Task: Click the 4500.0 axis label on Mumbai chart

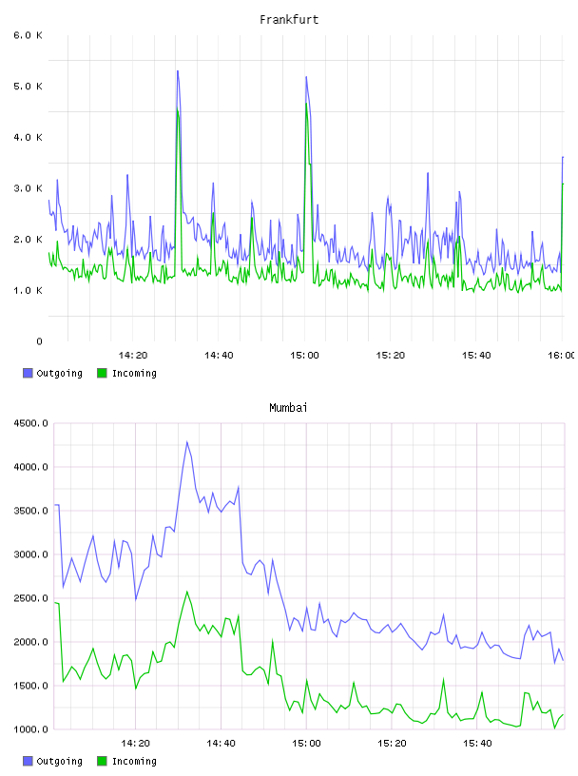Action: 30,423
